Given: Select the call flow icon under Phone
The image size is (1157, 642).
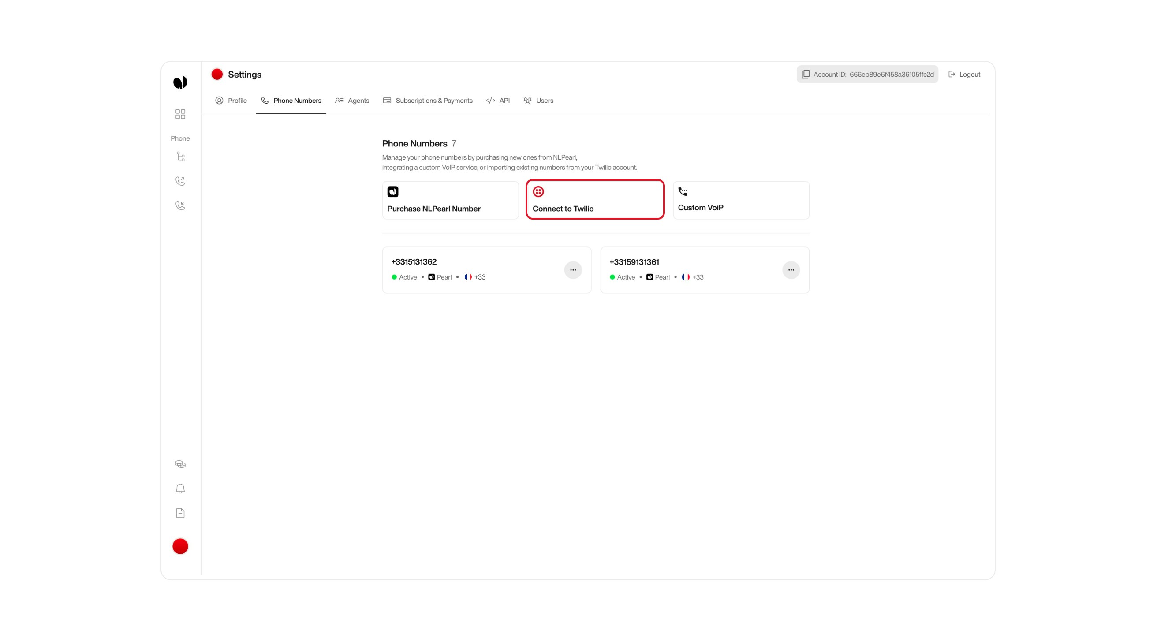Looking at the screenshot, I should [x=180, y=157].
